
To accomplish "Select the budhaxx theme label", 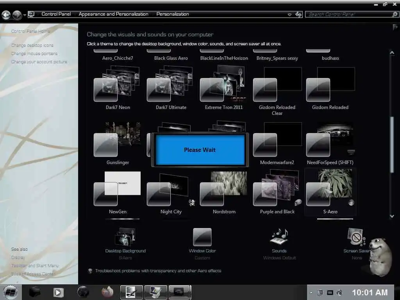I will click(x=330, y=58).
